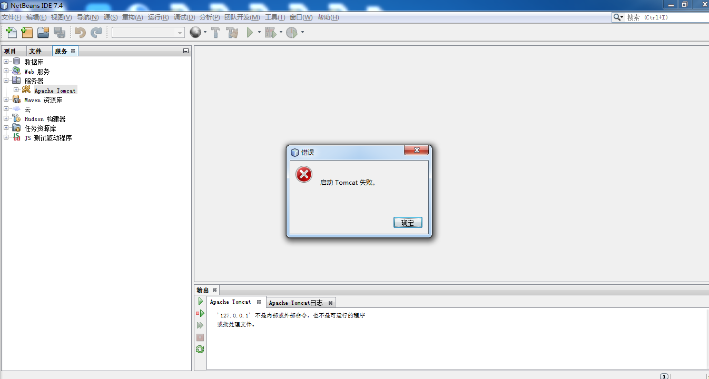This screenshot has width=709, height=379.
Task: Open the 编辑(E) menu
Action: point(36,17)
